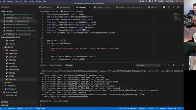Screen dimensions: 196x110
Task: Click the rps-backend breadcrumb segment
Action: click(45, 11)
